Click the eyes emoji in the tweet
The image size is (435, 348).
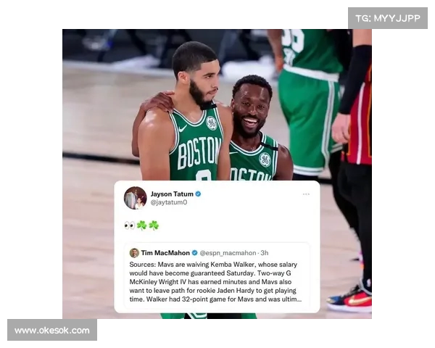point(130,225)
